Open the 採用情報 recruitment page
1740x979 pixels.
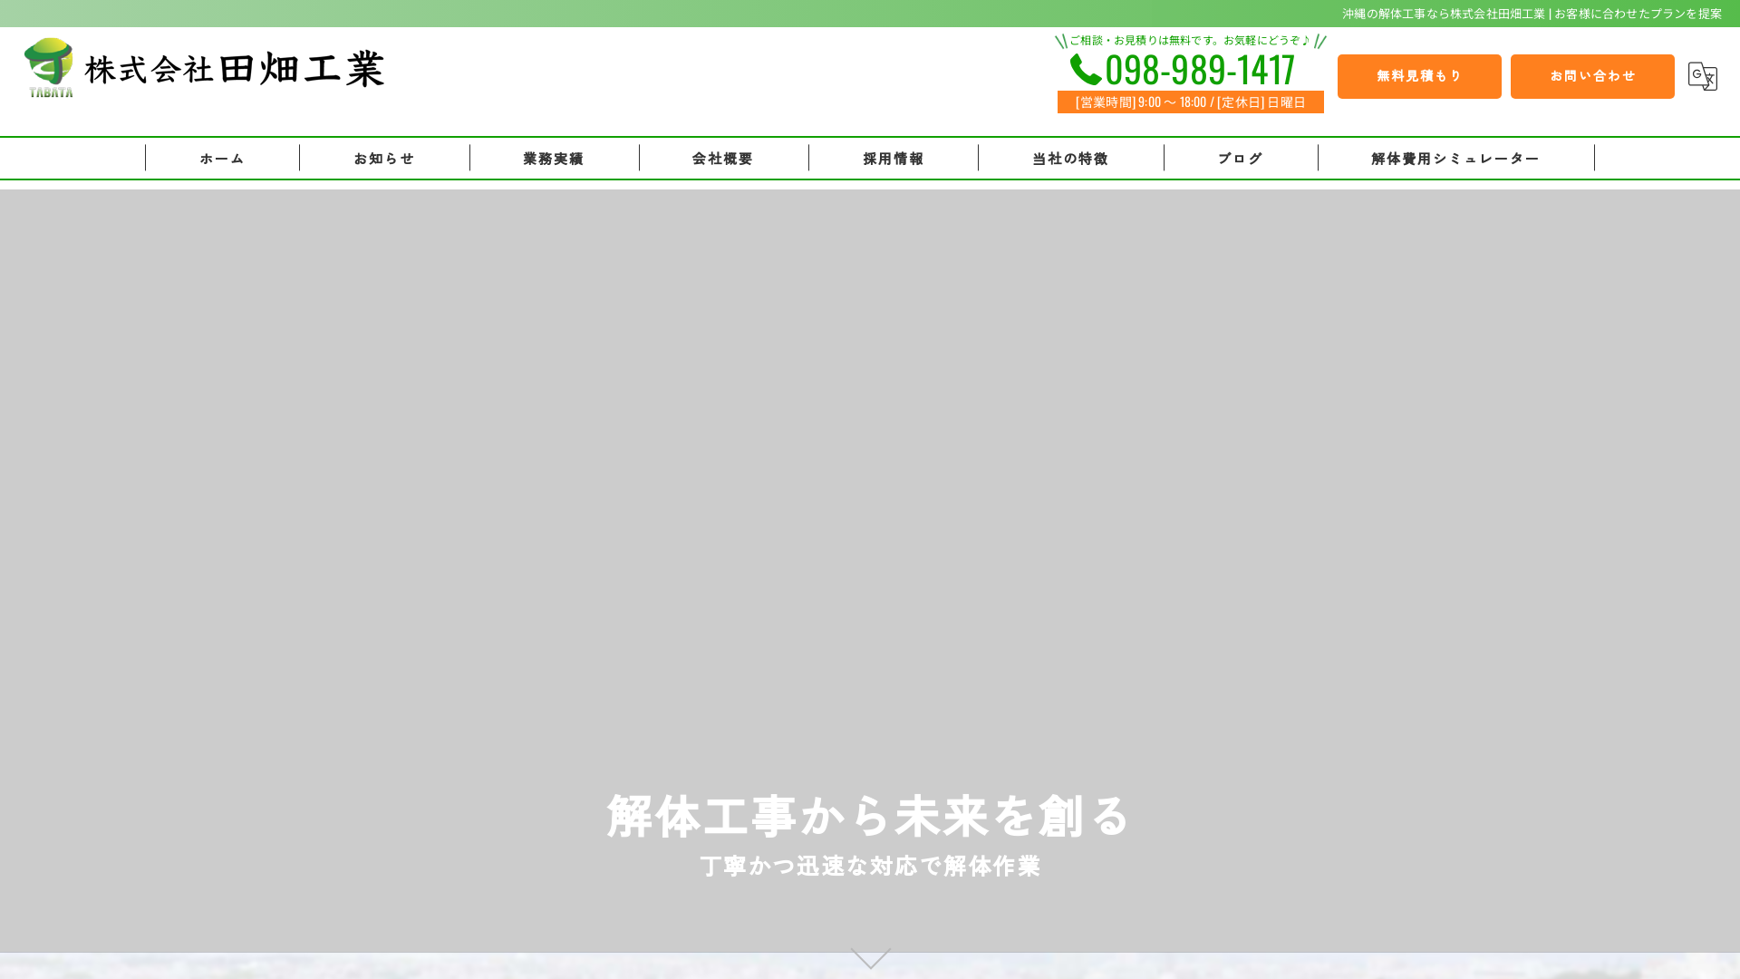(893, 158)
